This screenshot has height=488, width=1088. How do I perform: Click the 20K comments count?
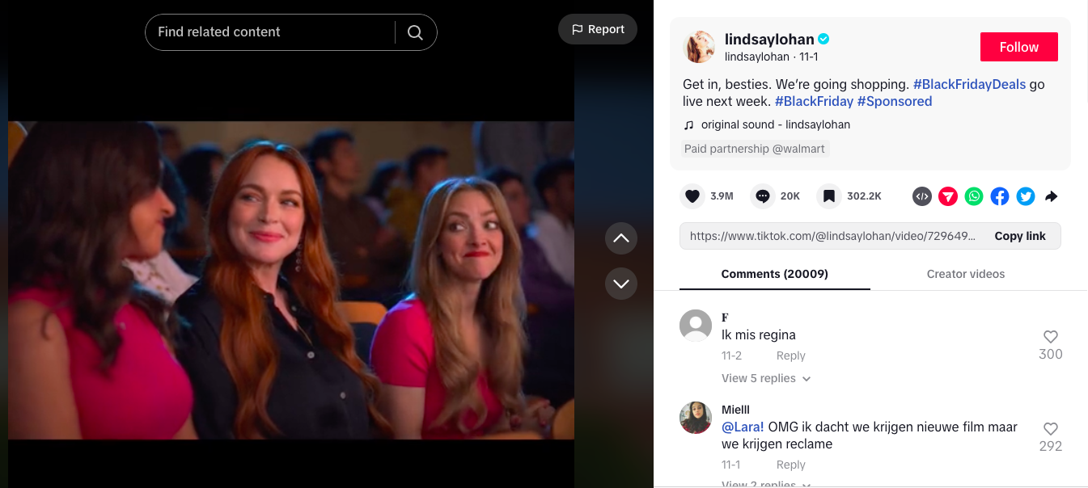coord(790,196)
